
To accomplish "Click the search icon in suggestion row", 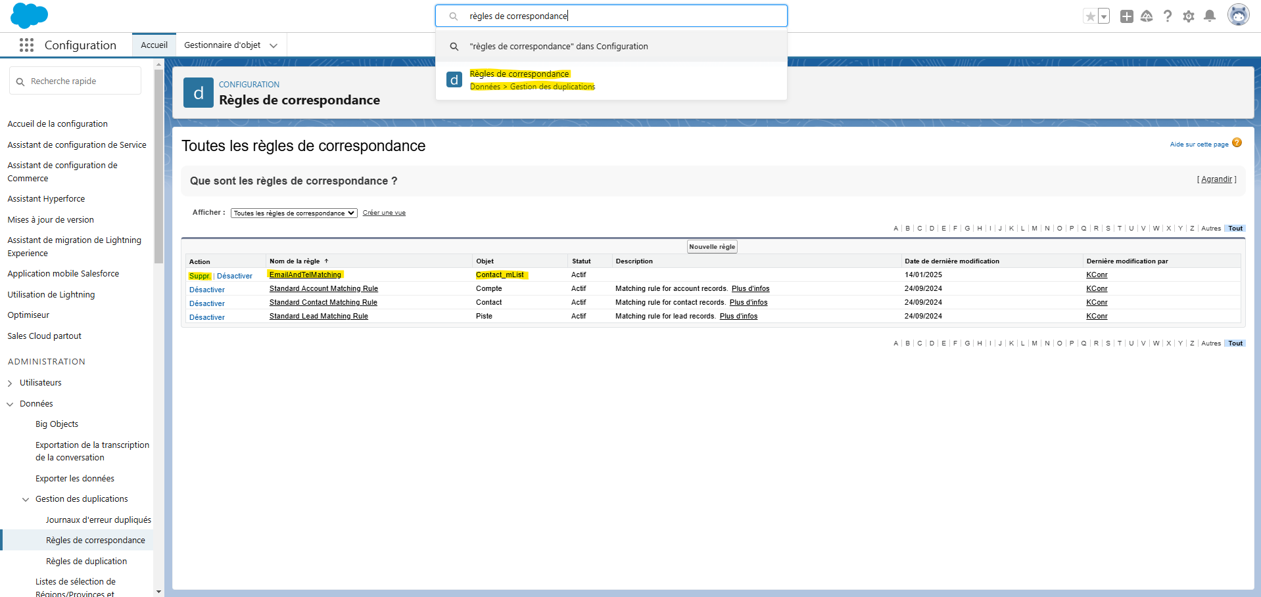I will click(454, 47).
